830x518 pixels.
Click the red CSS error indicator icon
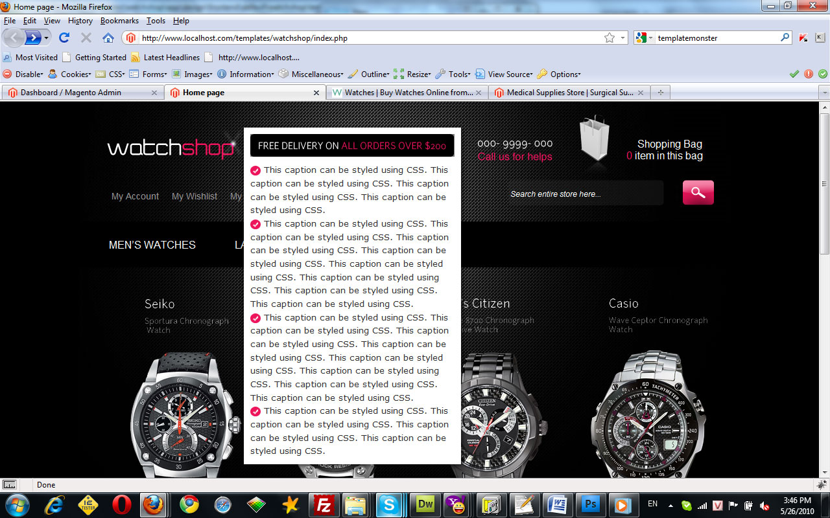pos(809,74)
